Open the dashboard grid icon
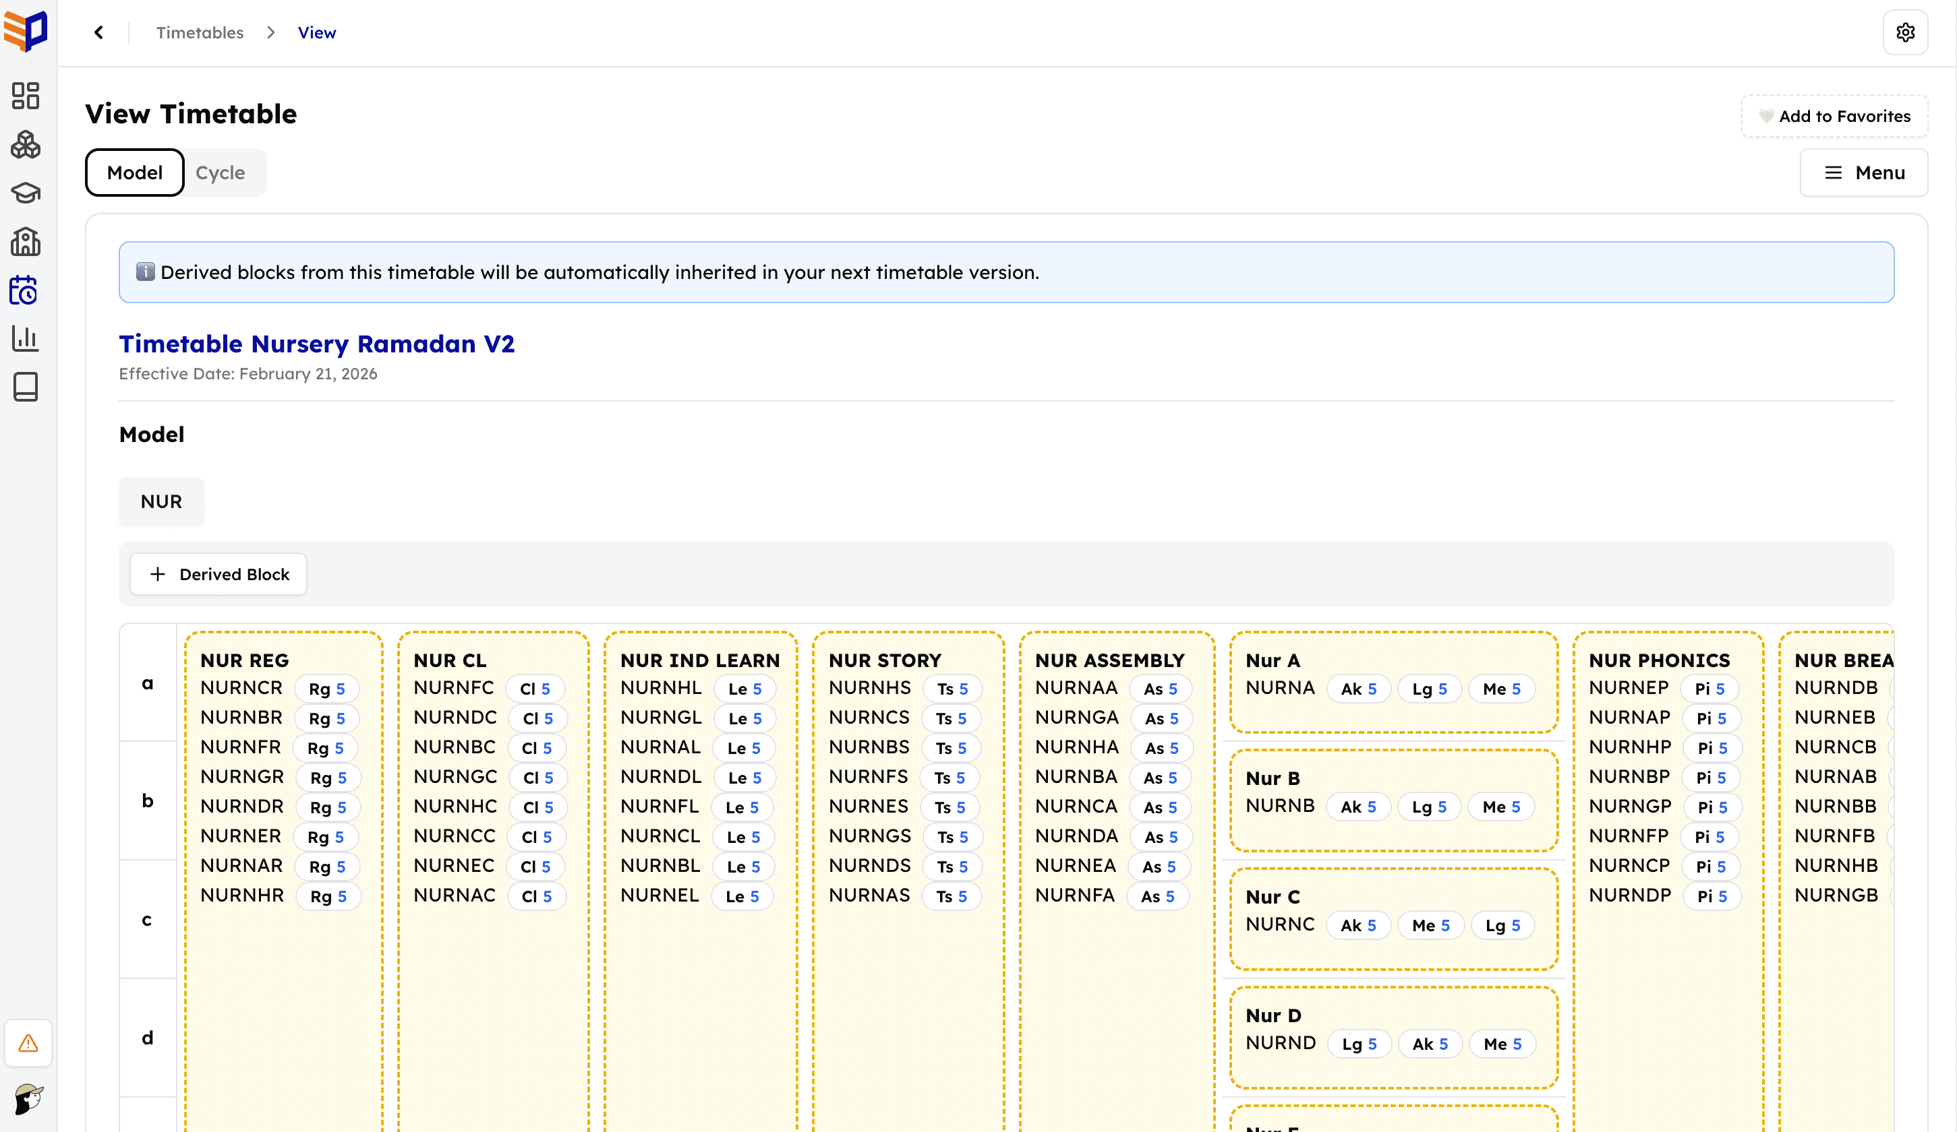Screen dimensions: 1957x1132 26,96
